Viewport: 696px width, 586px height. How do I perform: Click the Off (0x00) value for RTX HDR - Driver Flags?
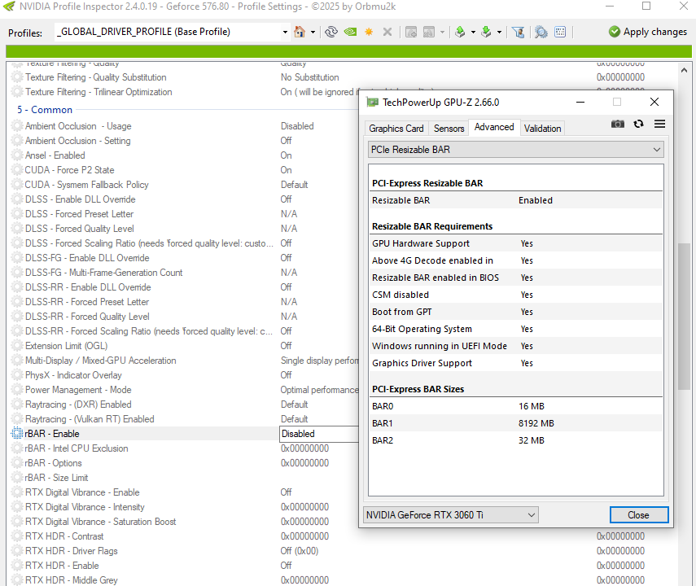click(x=300, y=551)
